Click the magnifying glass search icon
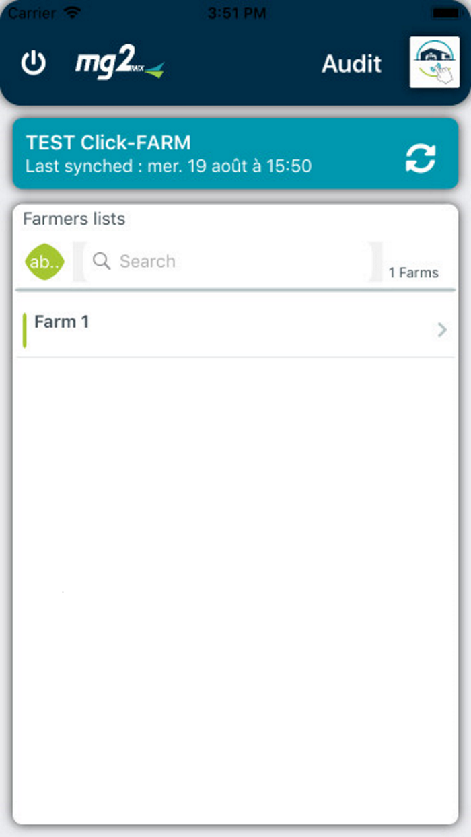Image resolution: width=471 pixels, height=837 pixels. point(100,261)
